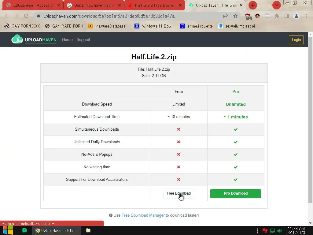Open the MalwareDatabase bookmark
This screenshot has height=235, width=313.
tap(109, 26)
